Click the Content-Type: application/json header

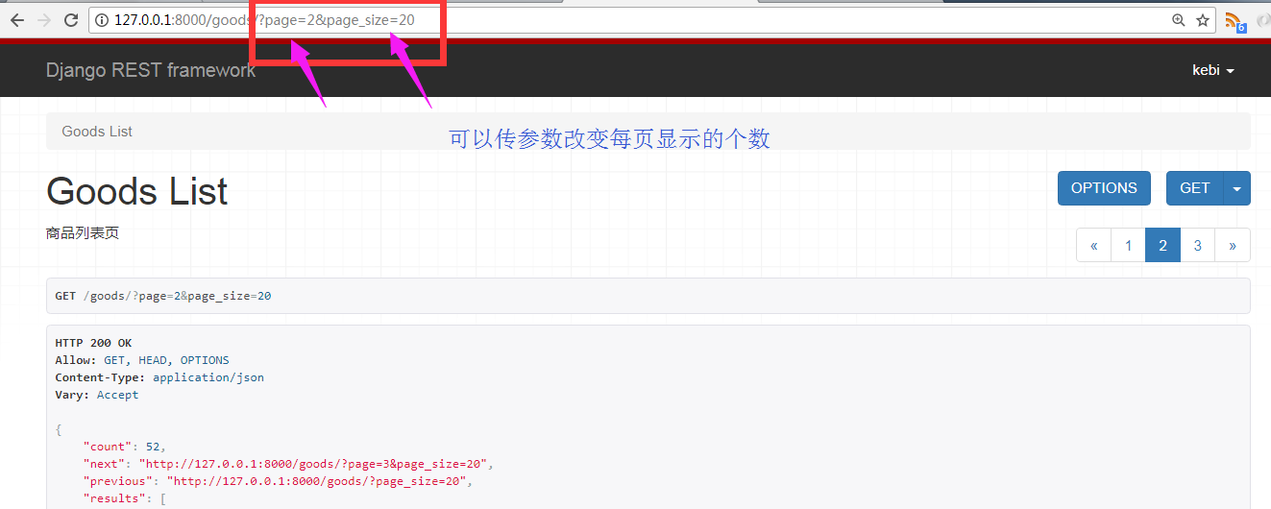pyautogui.click(x=159, y=377)
